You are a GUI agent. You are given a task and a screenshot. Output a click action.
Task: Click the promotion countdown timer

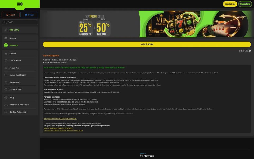(x=245, y=51)
